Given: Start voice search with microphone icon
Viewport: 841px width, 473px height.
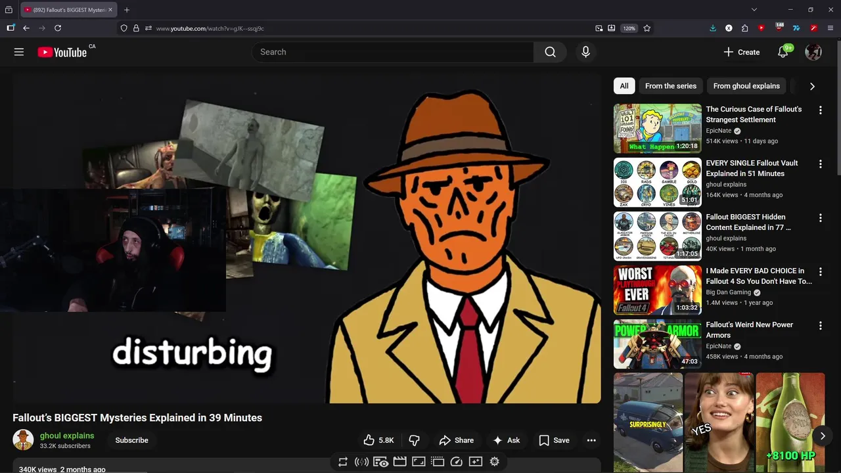Looking at the screenshot, I should tap(585, 52).
